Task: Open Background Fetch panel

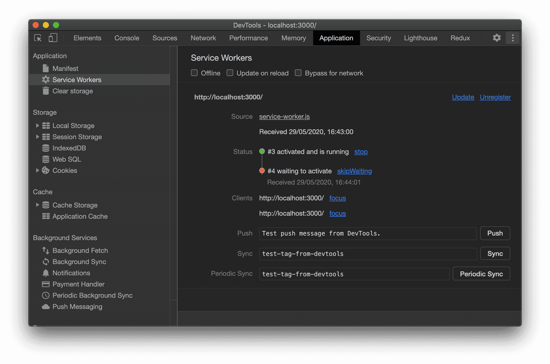Action: (80, 250)
